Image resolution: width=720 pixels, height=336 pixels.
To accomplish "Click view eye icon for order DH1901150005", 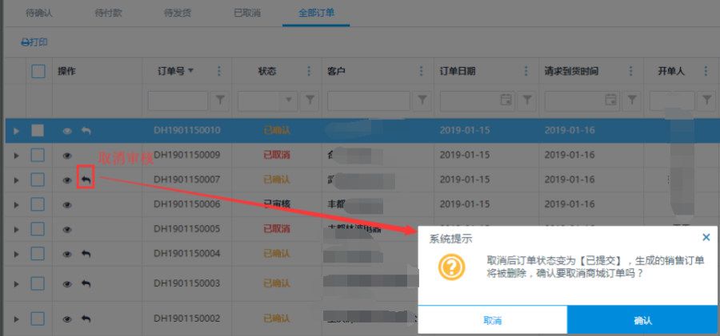I will 67,229.
